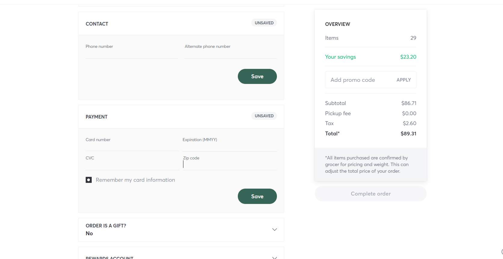Click the Total amount $89.31

[408, 134]
